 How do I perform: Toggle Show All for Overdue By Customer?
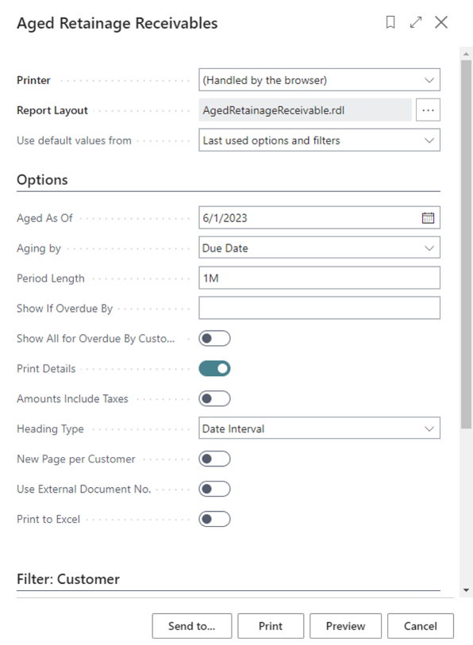214,339
